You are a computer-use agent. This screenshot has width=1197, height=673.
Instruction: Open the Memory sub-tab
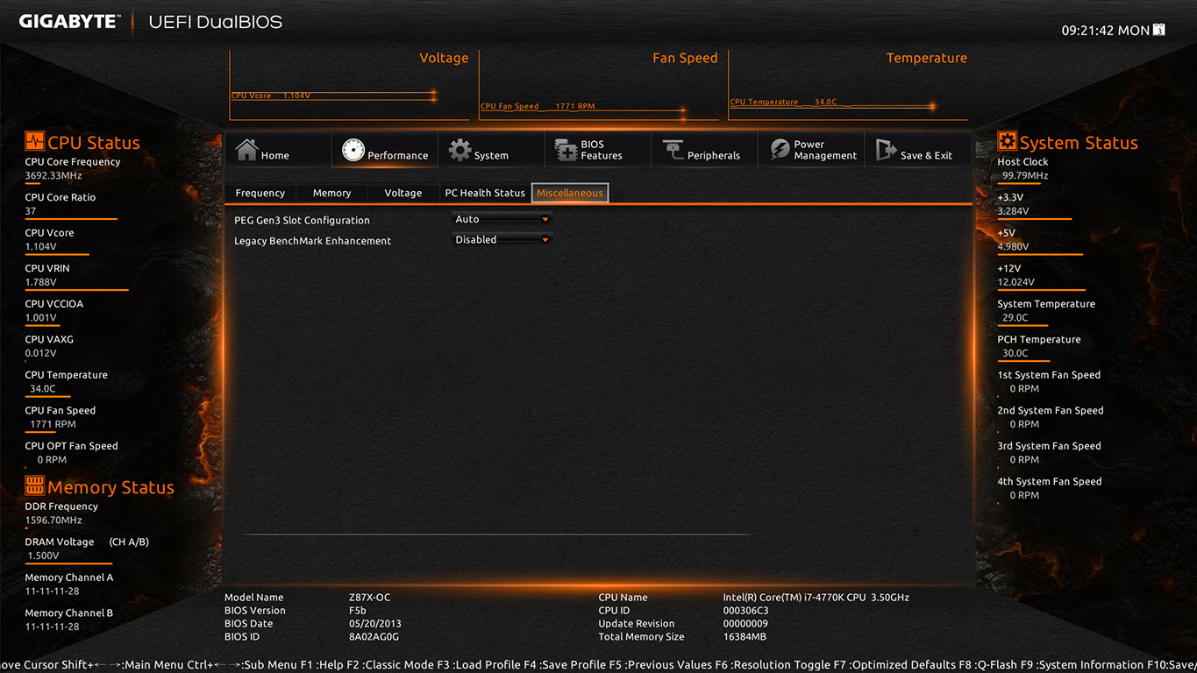coord(331,193)
